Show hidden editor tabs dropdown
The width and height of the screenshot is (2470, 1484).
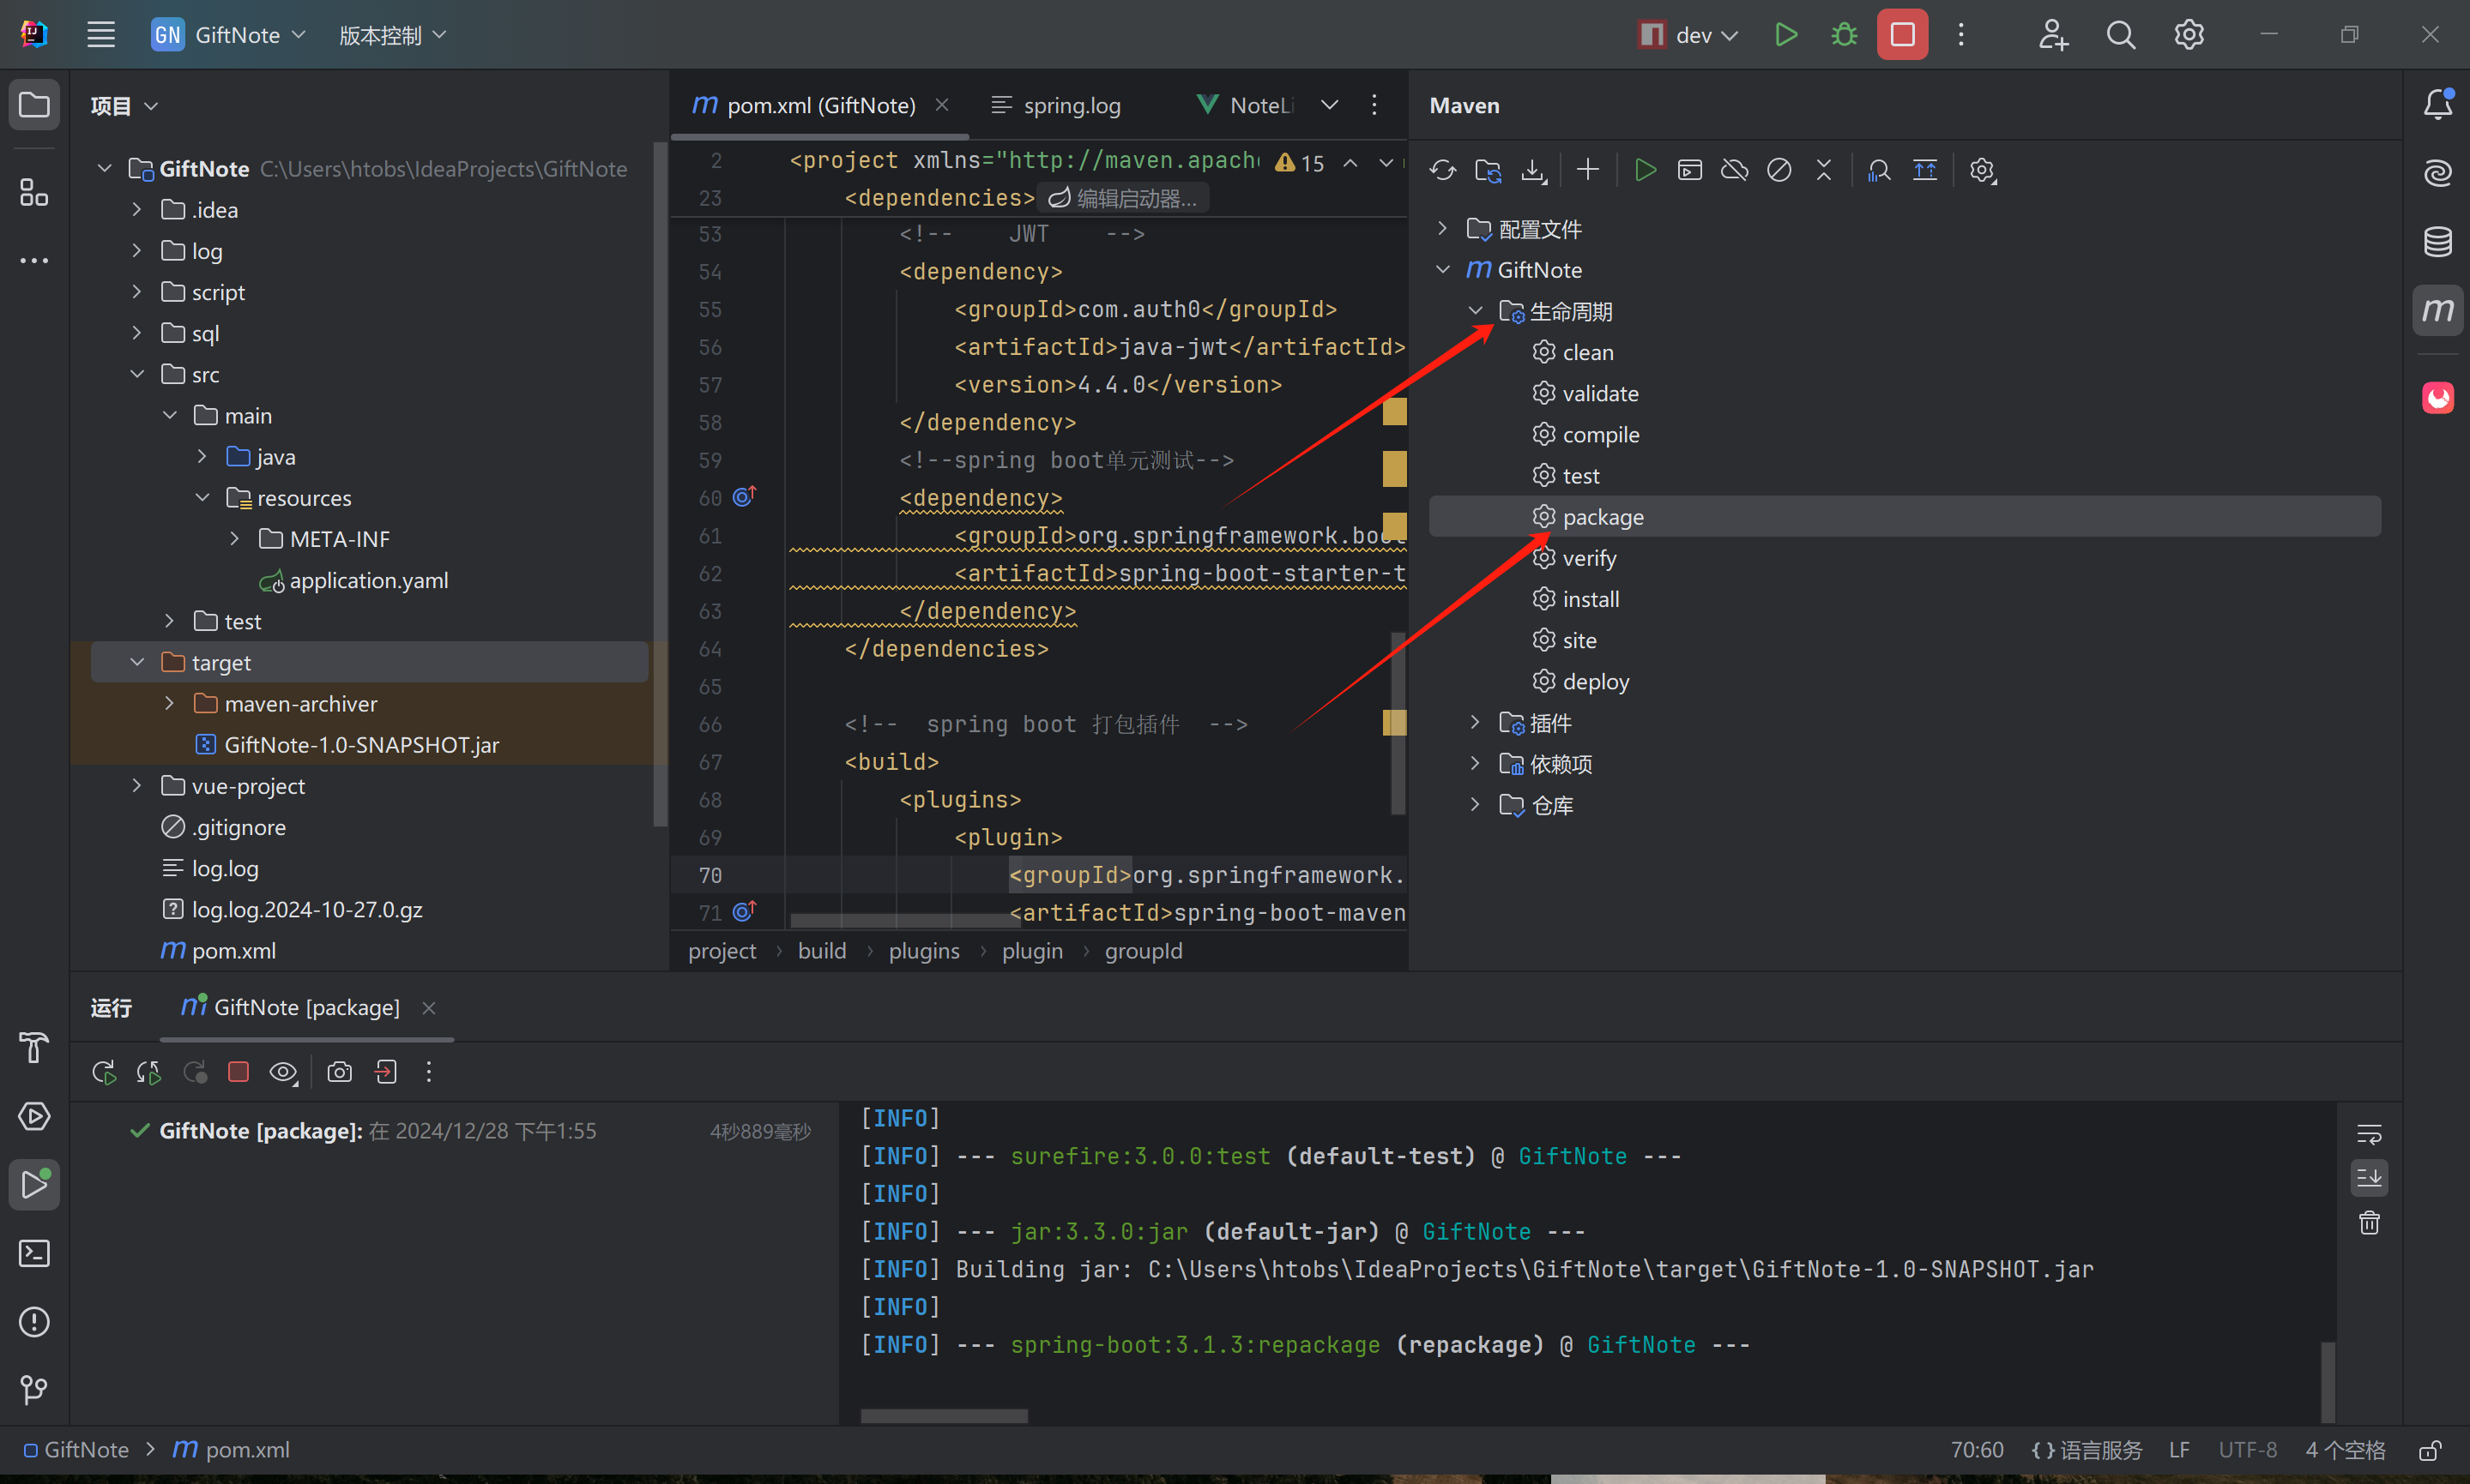click(x=1330, y=105)
